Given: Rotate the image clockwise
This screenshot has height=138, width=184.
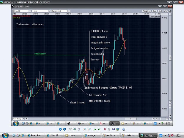Looking at the screenshot, I should 95,129.
